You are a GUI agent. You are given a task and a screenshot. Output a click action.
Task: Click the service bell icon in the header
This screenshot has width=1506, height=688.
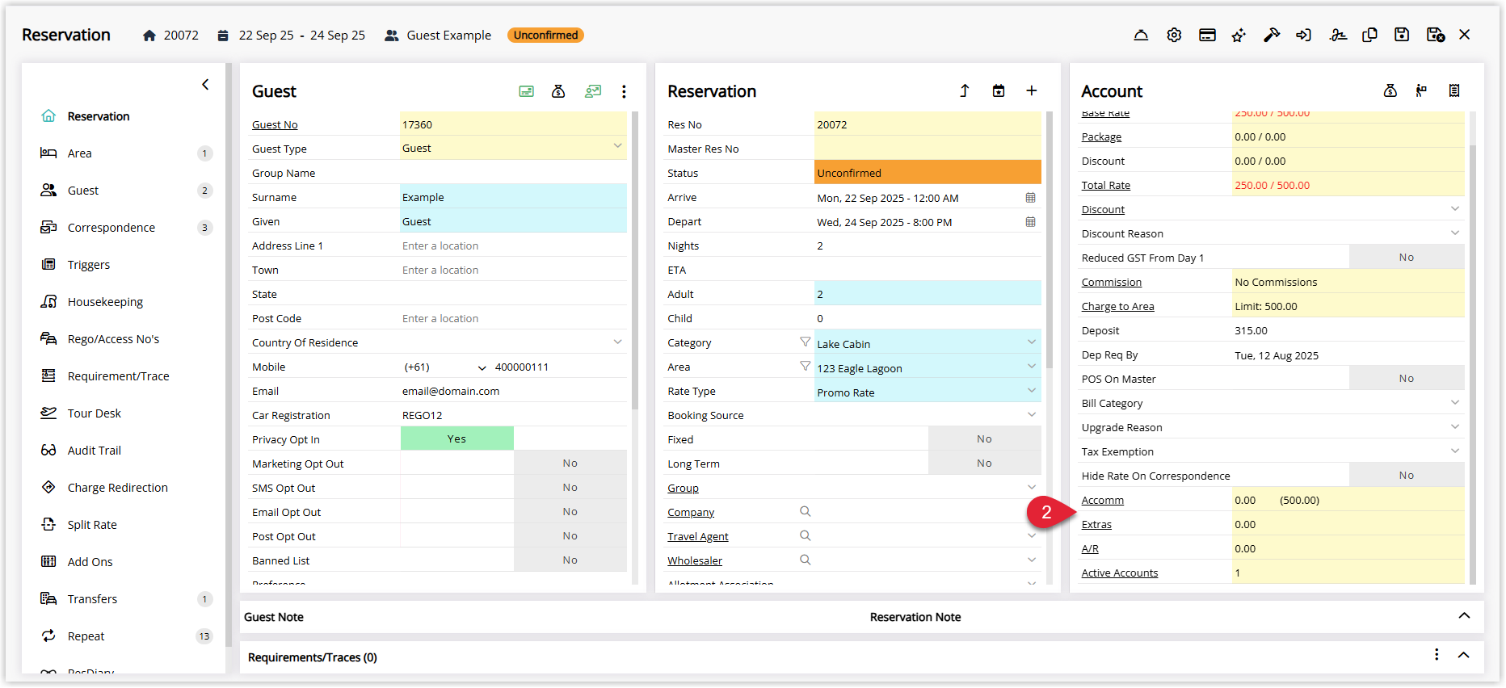(1141, 35)
